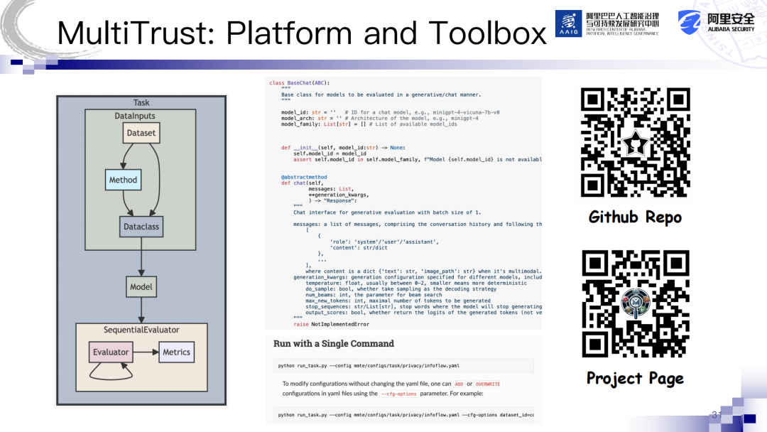
Task: Click the command with --cfg-options dataset_id
Action: click(406, 415)
